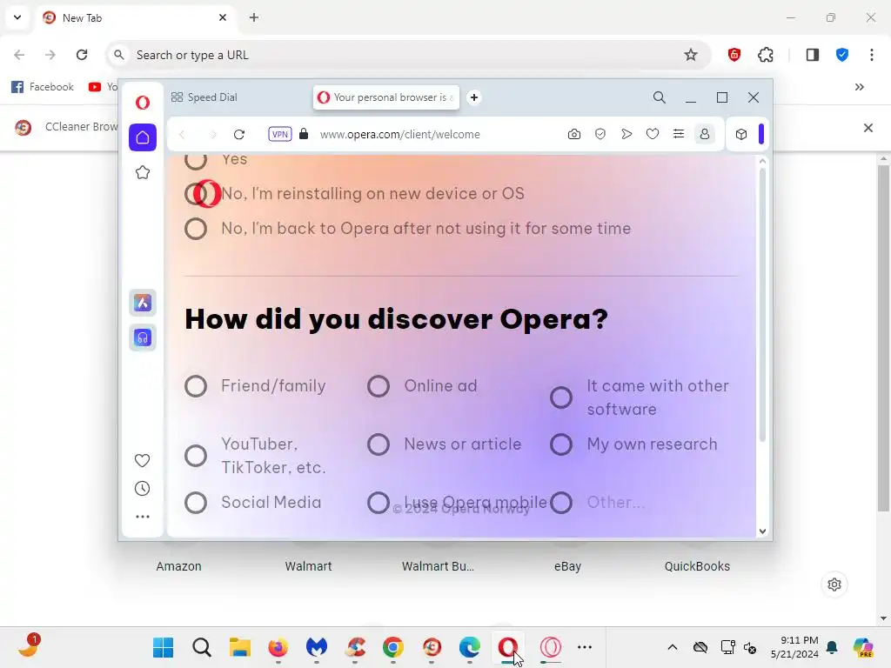Open the Facebook bookmark
Screen dimensions: 891x668
(43, 87)
